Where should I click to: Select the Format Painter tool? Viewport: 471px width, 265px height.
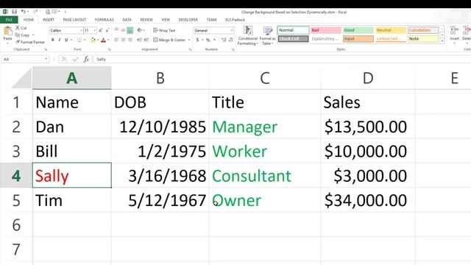pos(30,42)
